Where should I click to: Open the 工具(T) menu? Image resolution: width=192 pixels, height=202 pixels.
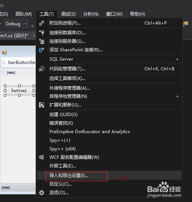pyautogui.click(x=46, y=14)
